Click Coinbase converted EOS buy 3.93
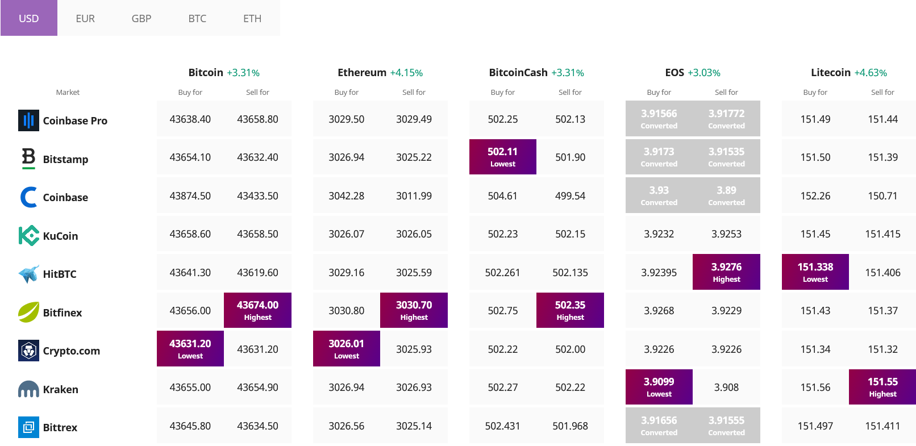Image resolution: width=916 pixels, height=446 pixels. click(x=659, y=195)
